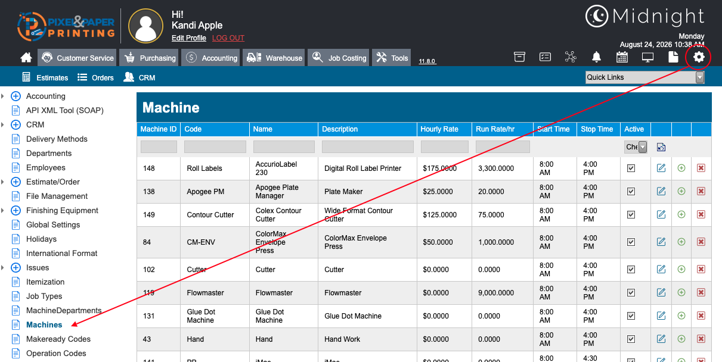
Task: Open the document page icon in top bar
Action: click(673, 57)
